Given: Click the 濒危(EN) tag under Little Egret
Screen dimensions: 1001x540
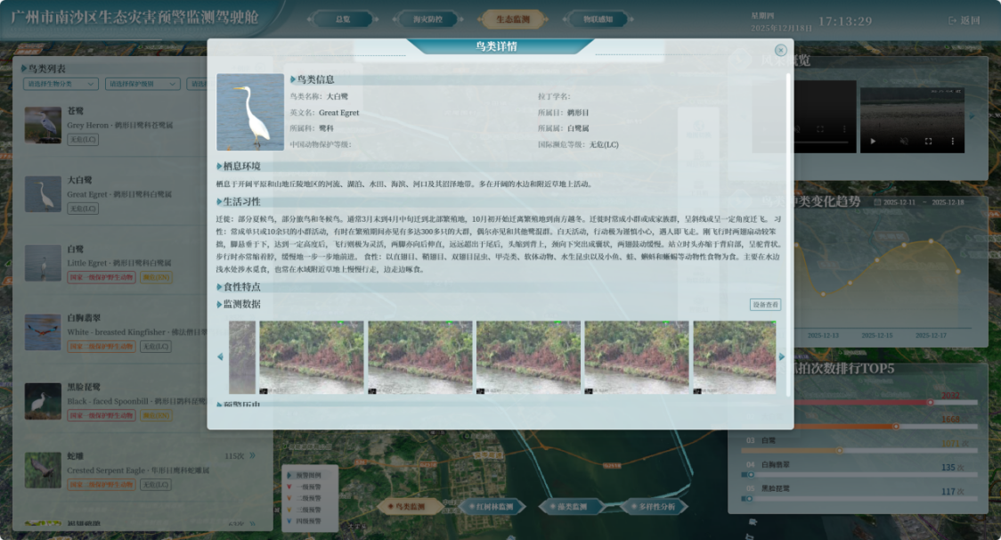Looking at the screenshot, I should (156, 277).
